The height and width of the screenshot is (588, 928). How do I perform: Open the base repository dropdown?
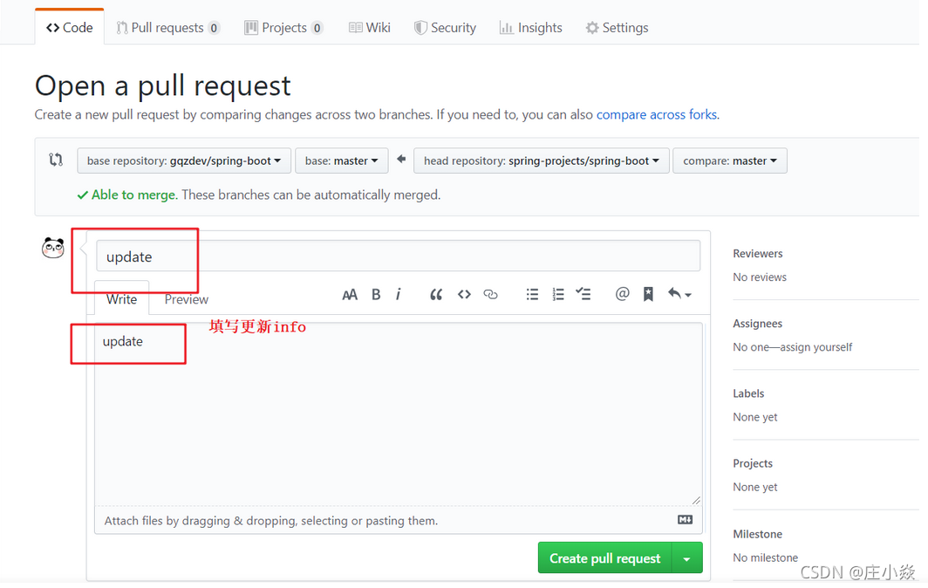(x=183, y=161)
